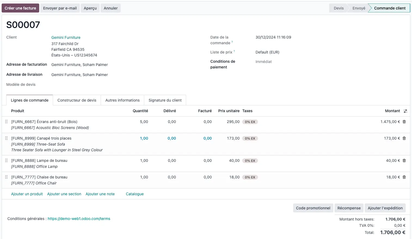Click product name [FURN_7777] Chaise de bureau

[x=39, y=177]
